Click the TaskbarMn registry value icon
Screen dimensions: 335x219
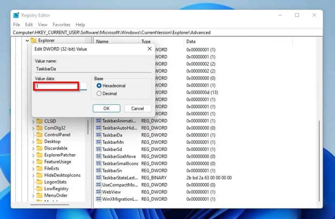(x=98, y=142)
